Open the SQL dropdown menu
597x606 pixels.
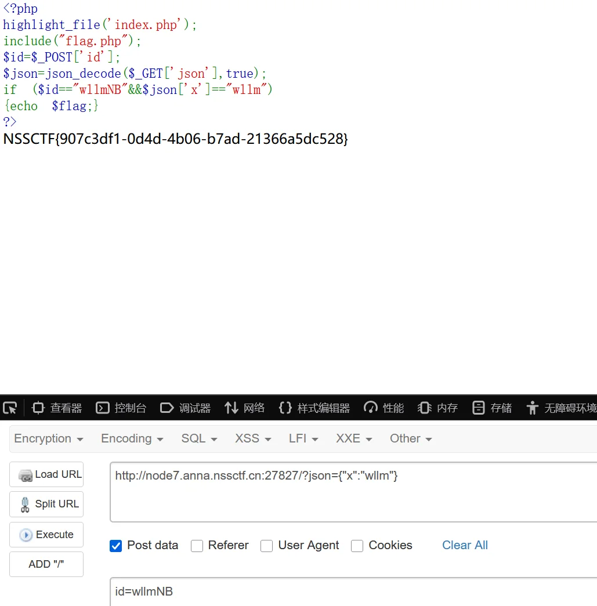199,438
